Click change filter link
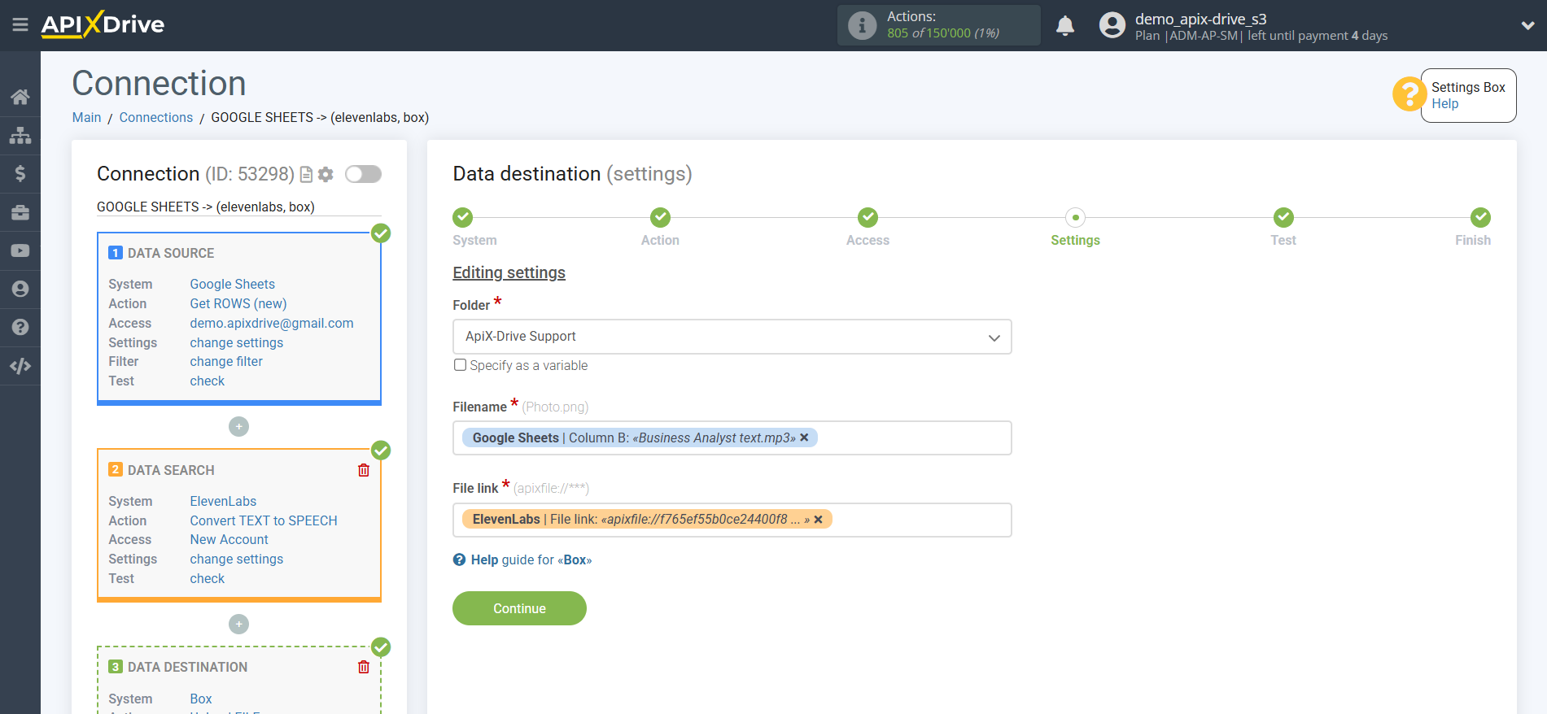The width and height of the screenshot is (1547, 714). point(225,361)
